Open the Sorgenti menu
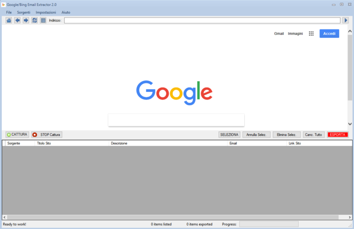The image size is (354, 229). click(24, 12)
